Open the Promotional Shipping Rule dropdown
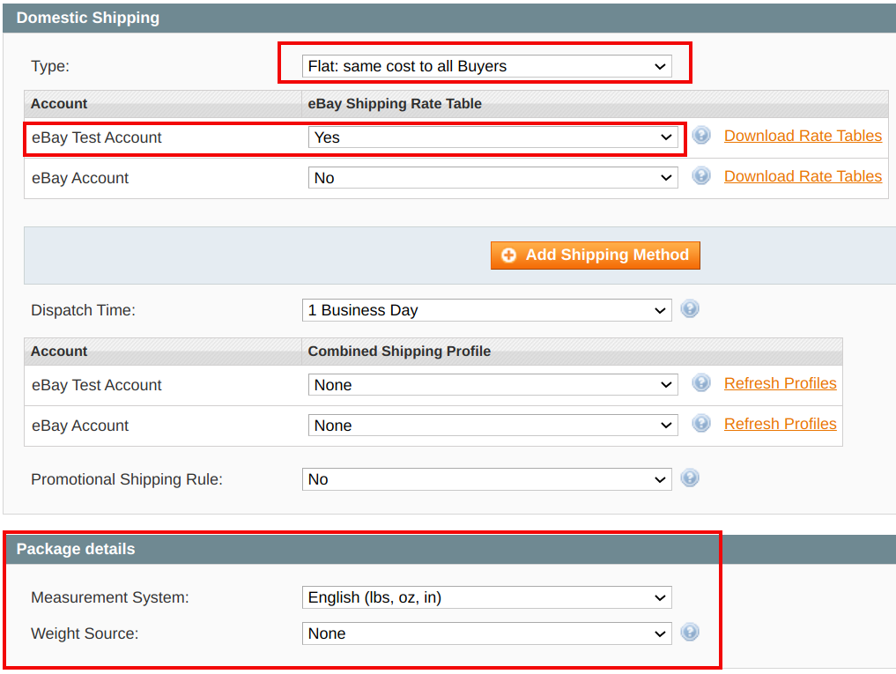Viewport: 896px width, 674px height. pos(486,479)
